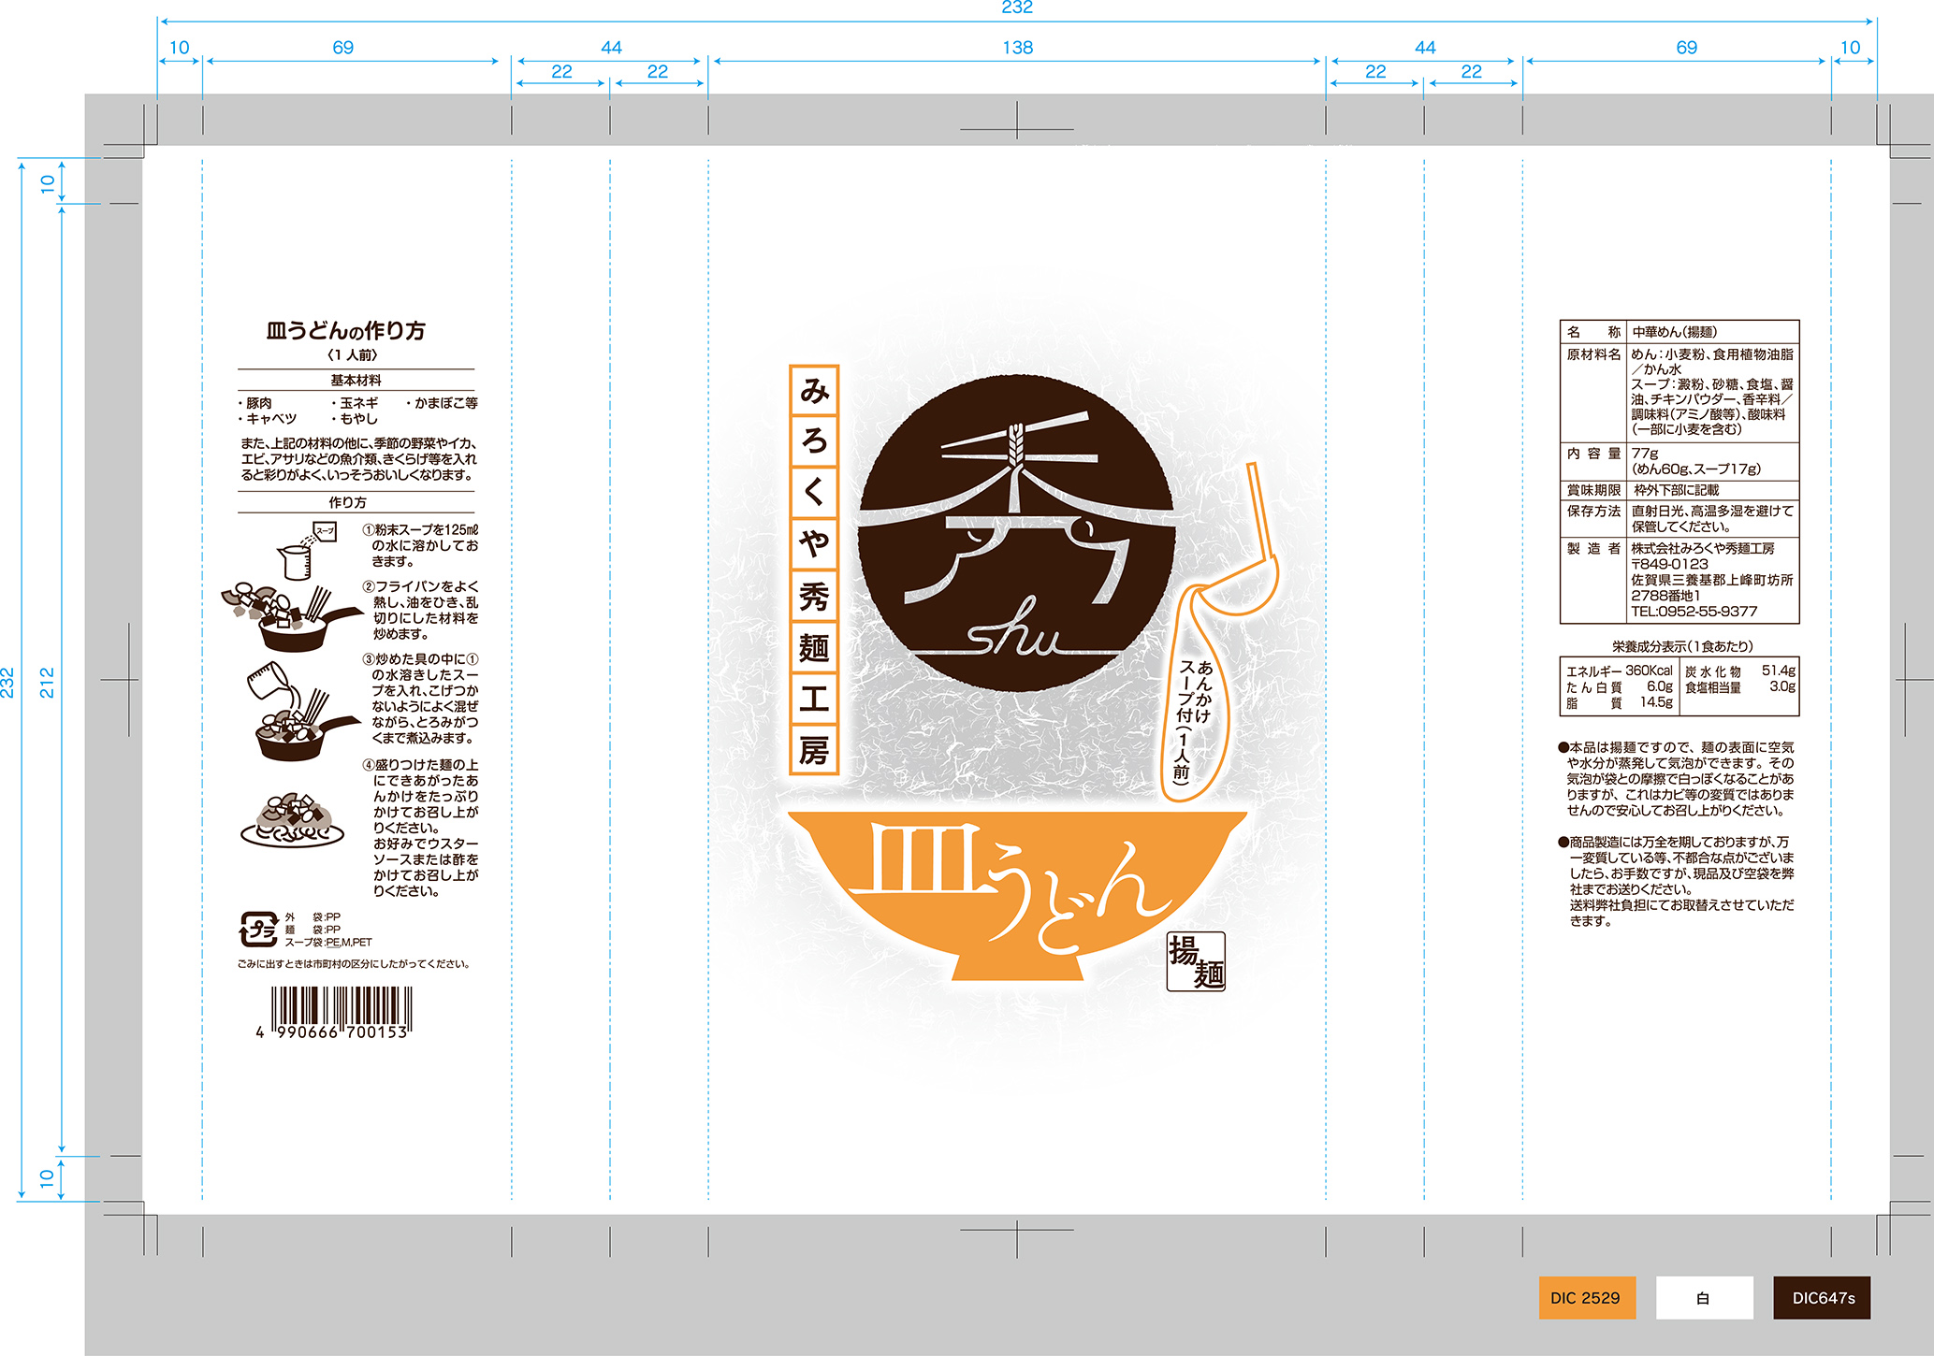Click the エネルギー 360Kcal nutrition row
1934x1356 pixels.
[x=1620, y=671]
